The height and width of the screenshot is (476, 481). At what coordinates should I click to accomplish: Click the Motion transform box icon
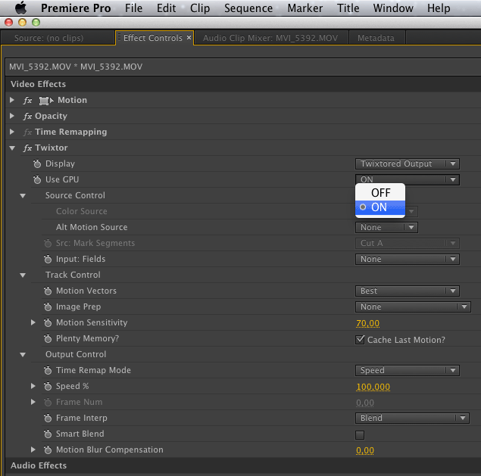pos(46,101)
